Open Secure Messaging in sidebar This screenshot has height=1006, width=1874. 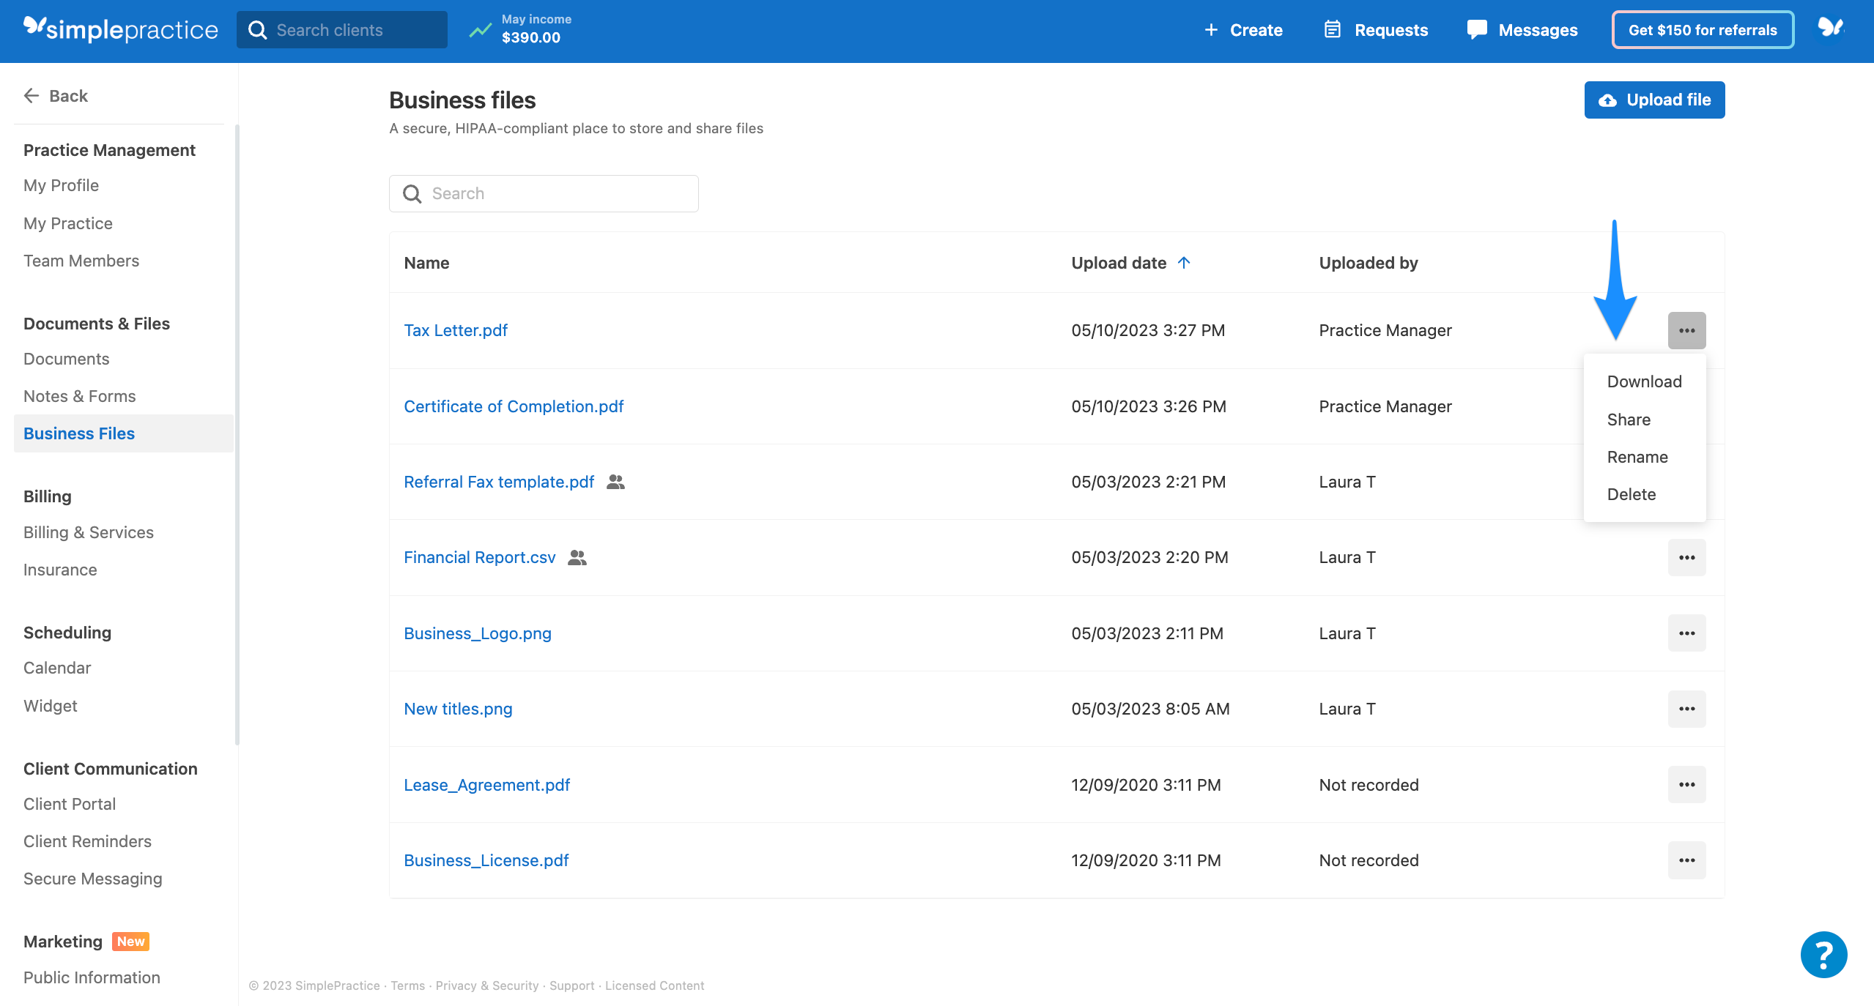point(92,879)
